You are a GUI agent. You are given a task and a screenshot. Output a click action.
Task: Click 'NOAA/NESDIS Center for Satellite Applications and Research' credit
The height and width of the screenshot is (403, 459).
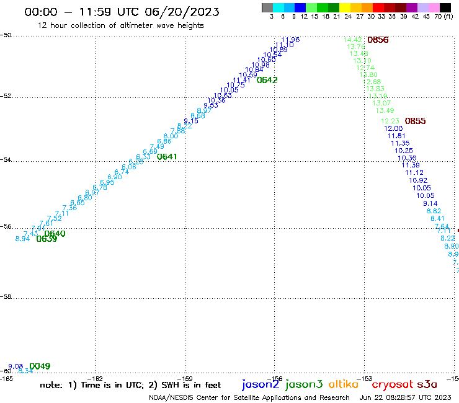pyautogui.click(x=249, y=397)
